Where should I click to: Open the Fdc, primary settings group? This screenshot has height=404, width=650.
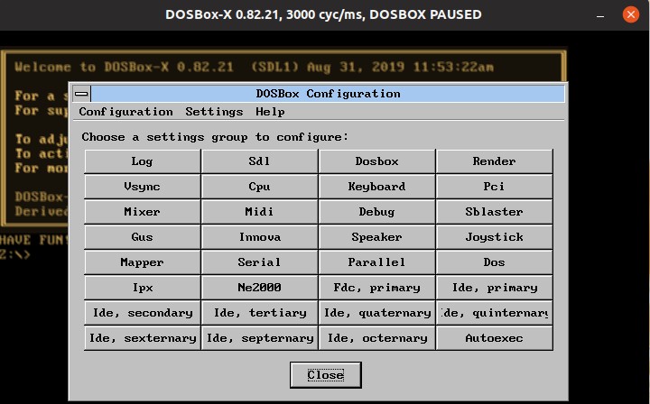tap(376, 288)
